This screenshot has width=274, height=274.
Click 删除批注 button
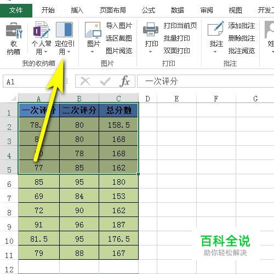(x=242, y=38)
